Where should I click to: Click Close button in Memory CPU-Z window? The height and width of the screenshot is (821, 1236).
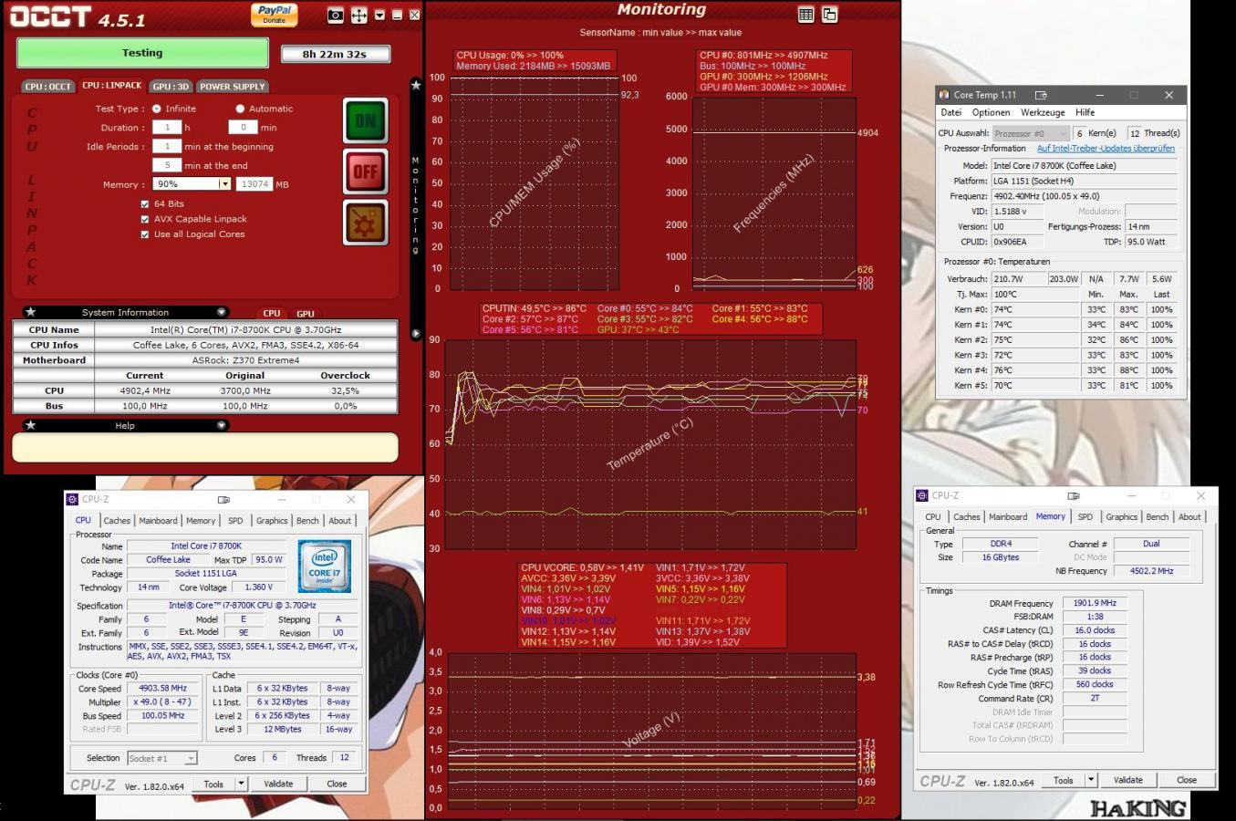click(1187, 780)
